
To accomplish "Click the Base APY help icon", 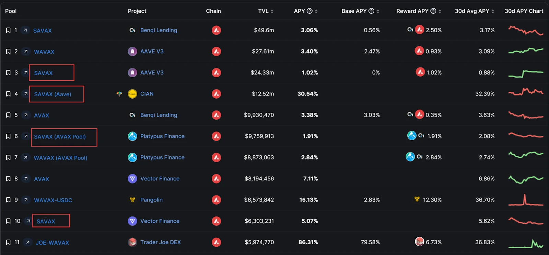I will pyautogui.click(x=371, y=11).
